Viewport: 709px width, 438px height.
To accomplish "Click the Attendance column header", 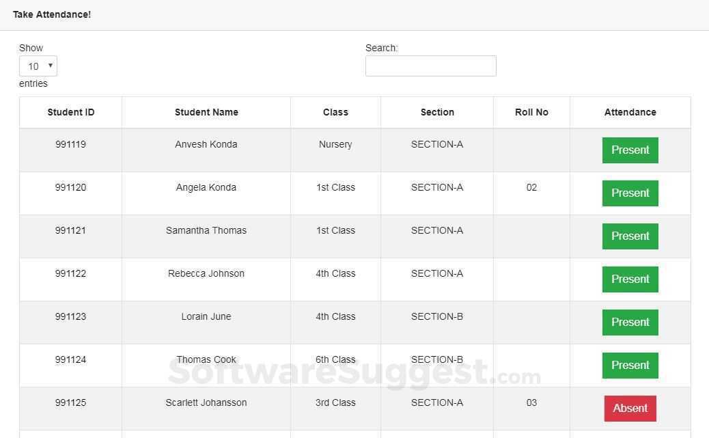I will [x=630, y=112].
